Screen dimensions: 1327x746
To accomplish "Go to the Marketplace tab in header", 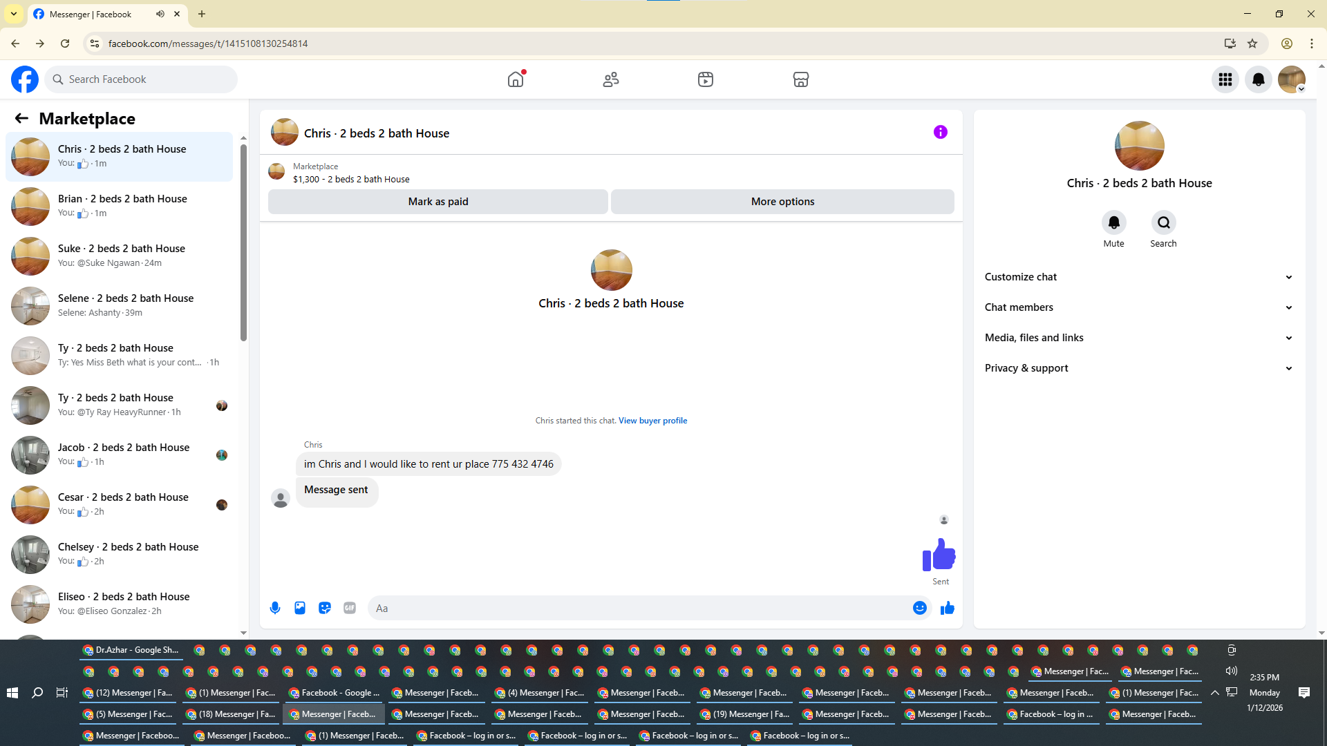I will point(800,79).
